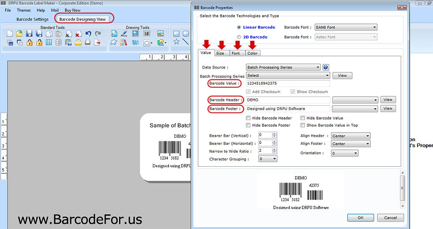433x229 pixels.
Task: Open the Mail menu
Action: tap(55, 10)
